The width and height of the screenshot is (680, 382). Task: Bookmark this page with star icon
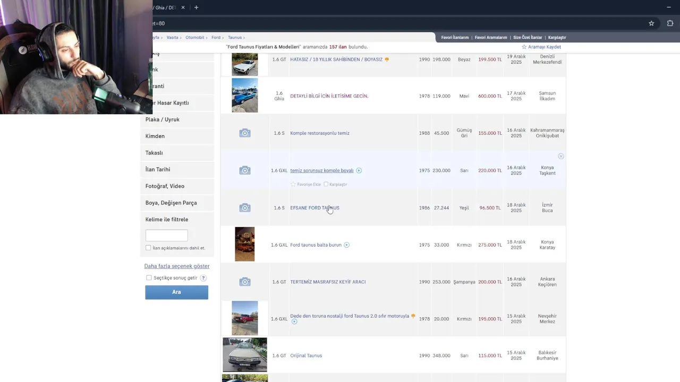pyautogui.click(x=651, y=23)
